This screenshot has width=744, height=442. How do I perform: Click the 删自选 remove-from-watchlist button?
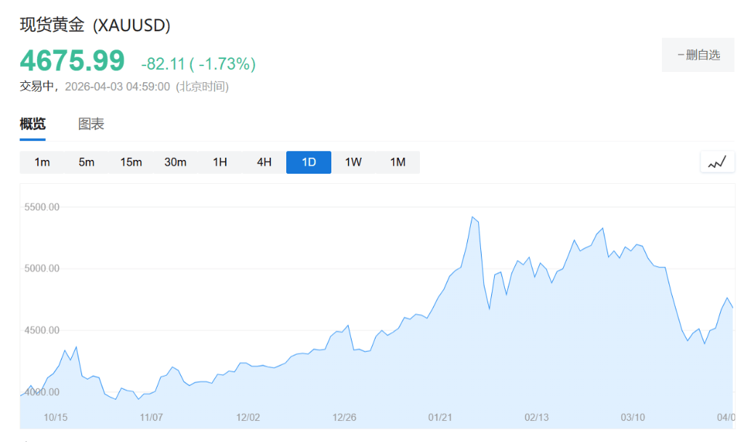(697, 55)
